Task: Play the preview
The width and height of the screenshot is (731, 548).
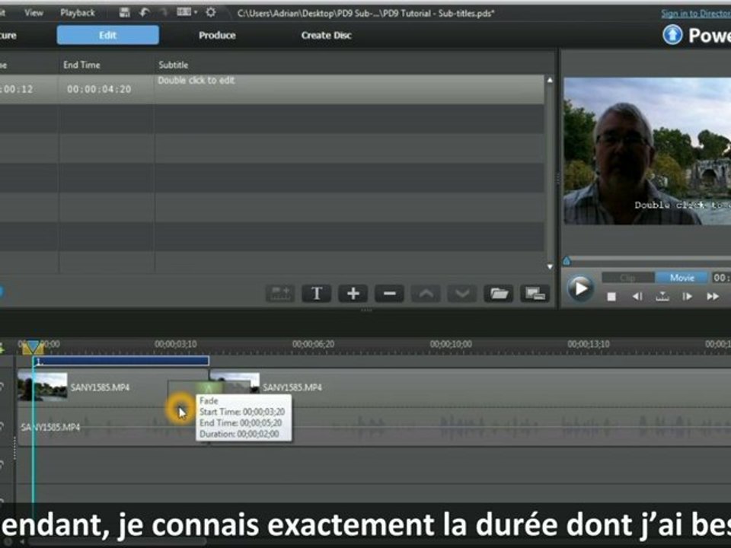Action: point(580,288)
